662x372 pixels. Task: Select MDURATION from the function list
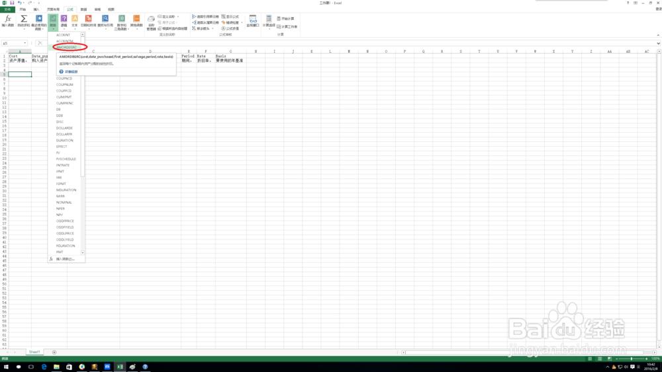pos(66,190)
